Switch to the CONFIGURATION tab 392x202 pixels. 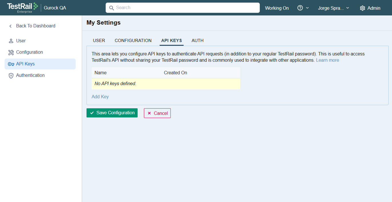[x=133, y=41]
